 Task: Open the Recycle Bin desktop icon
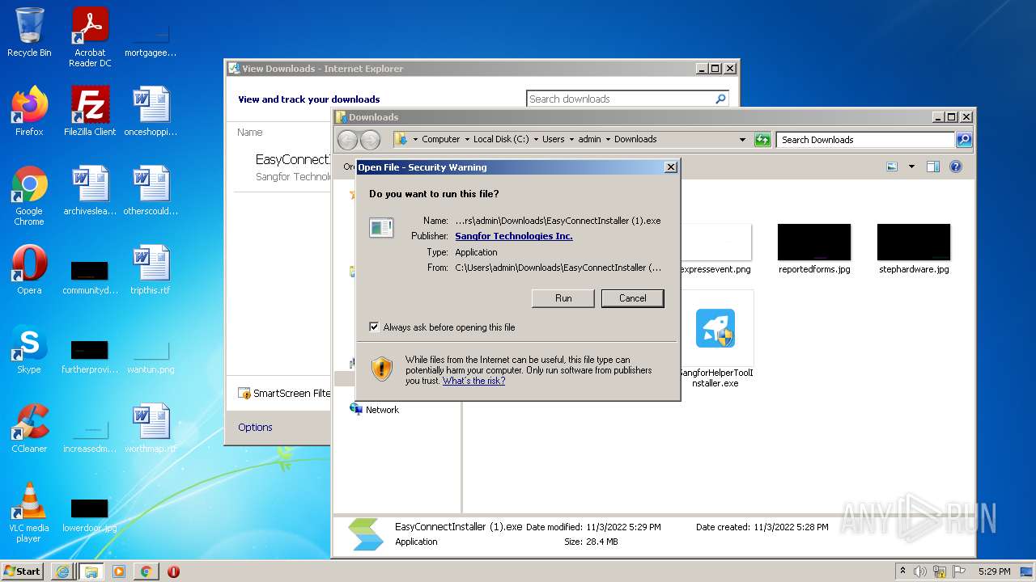tap(29, 32)
